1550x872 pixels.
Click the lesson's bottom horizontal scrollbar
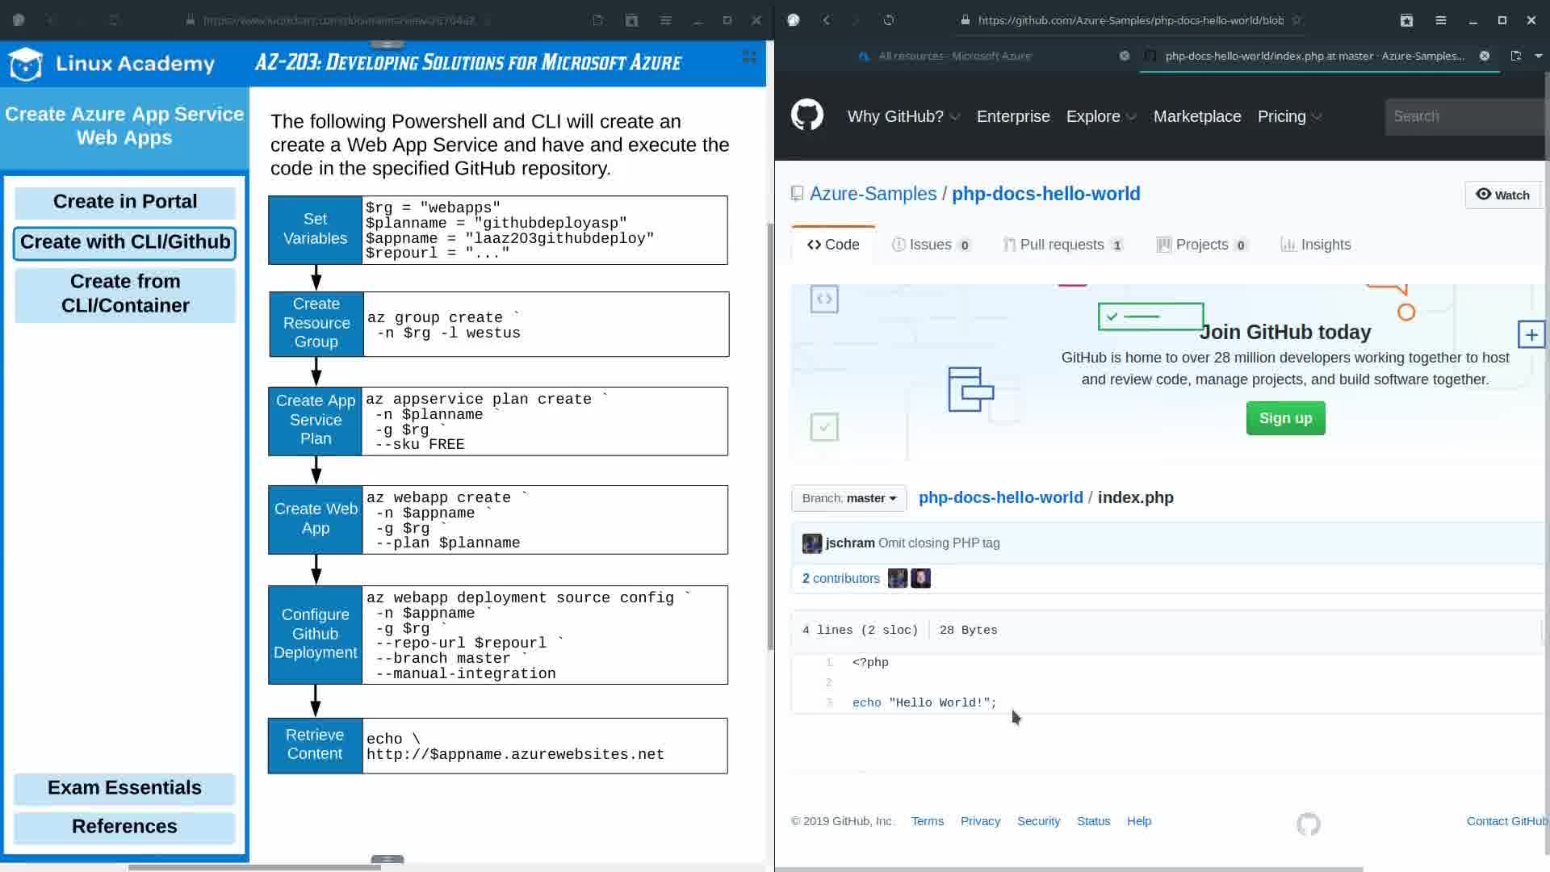click(254, 867)
